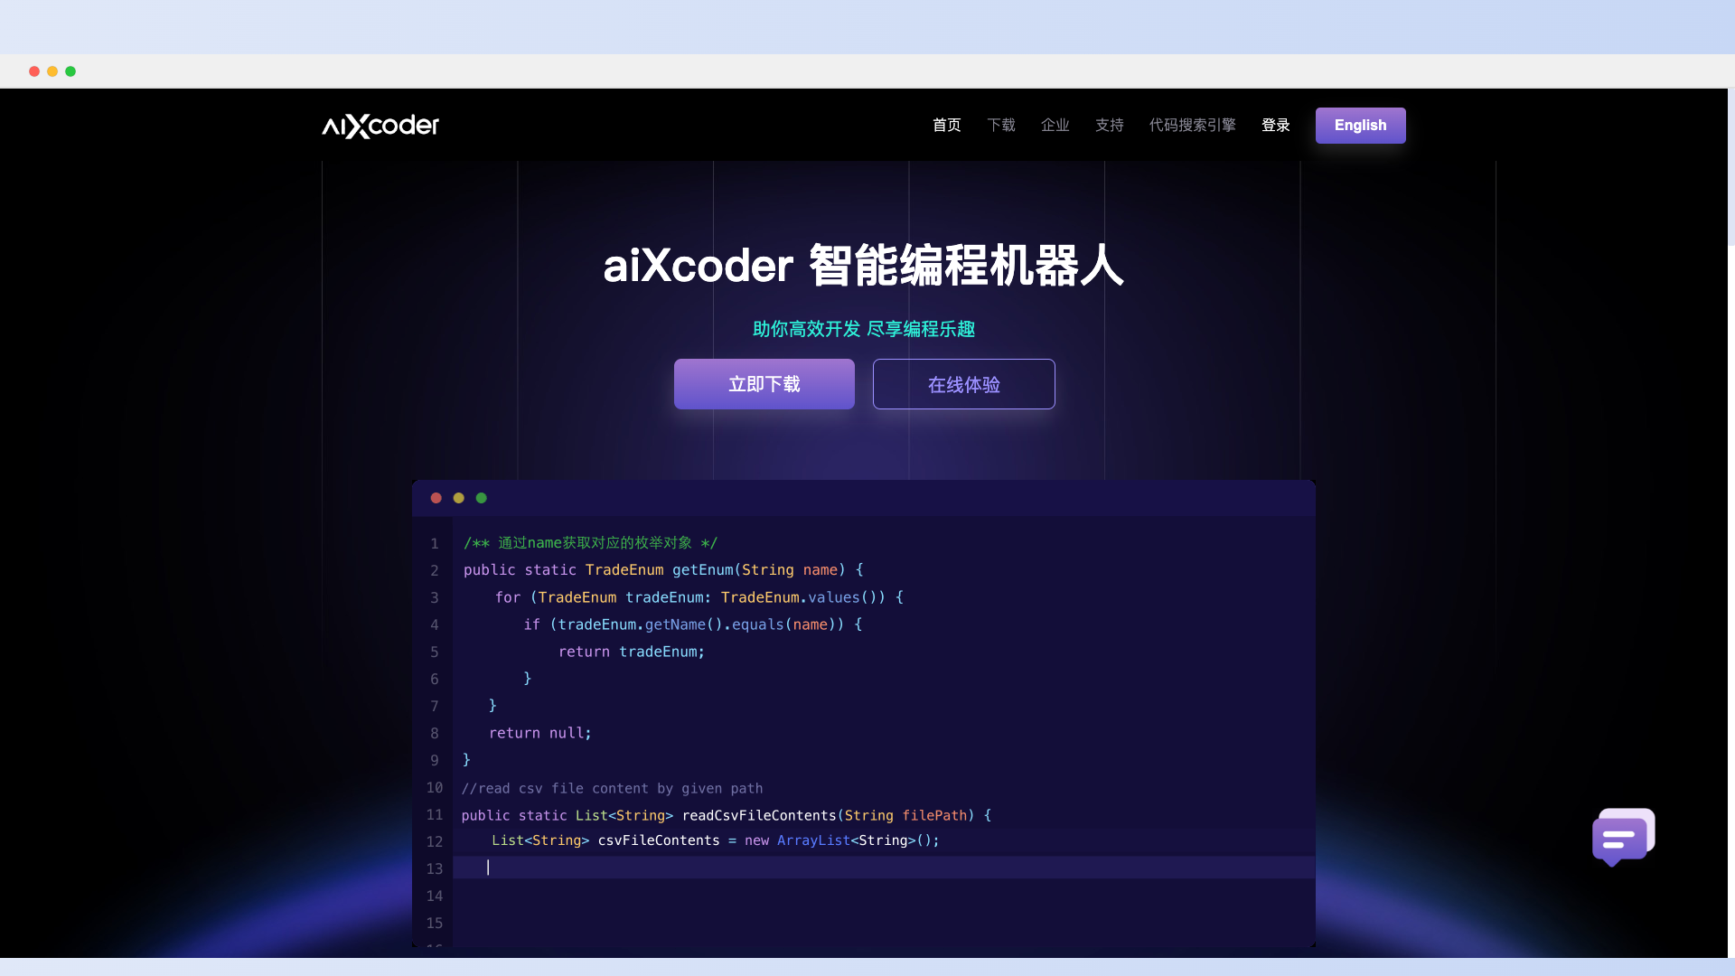Click inner code editor red dot

coord(436,497)
